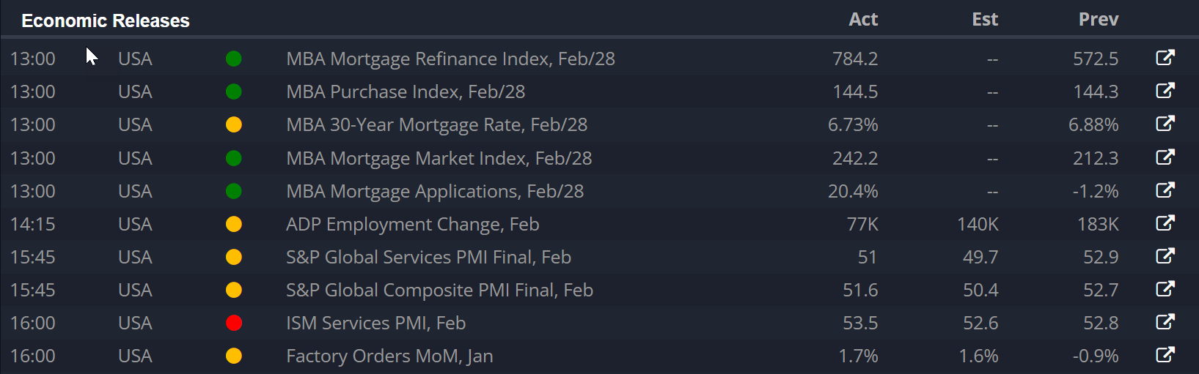This screenshot has height=374, width=1199.
Task: Click the Est column header
Action: point(985,20)
